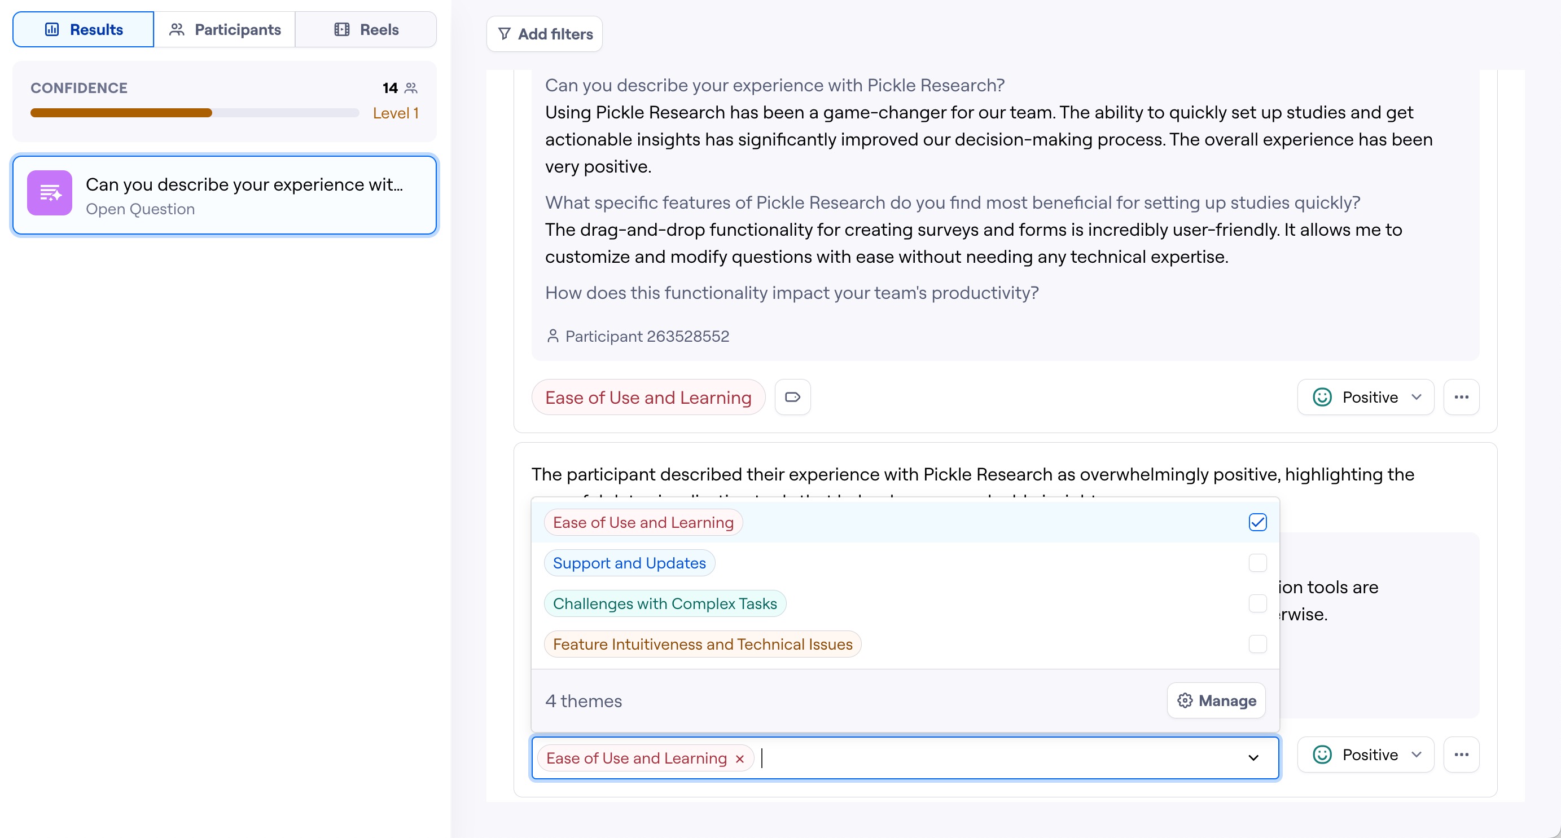
Task: Click the add theme tag icon button
Action: click(x=792, y=398)
